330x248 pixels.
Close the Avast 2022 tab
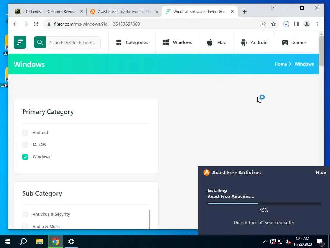click(x=157, y=12)
